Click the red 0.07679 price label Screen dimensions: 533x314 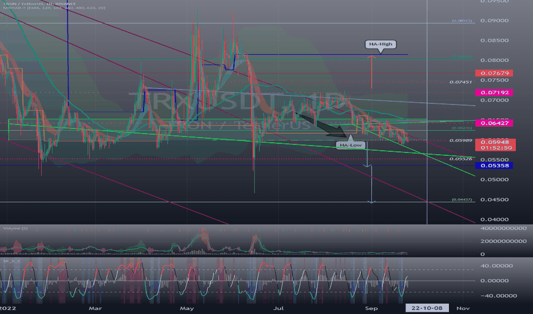point(494,73)
